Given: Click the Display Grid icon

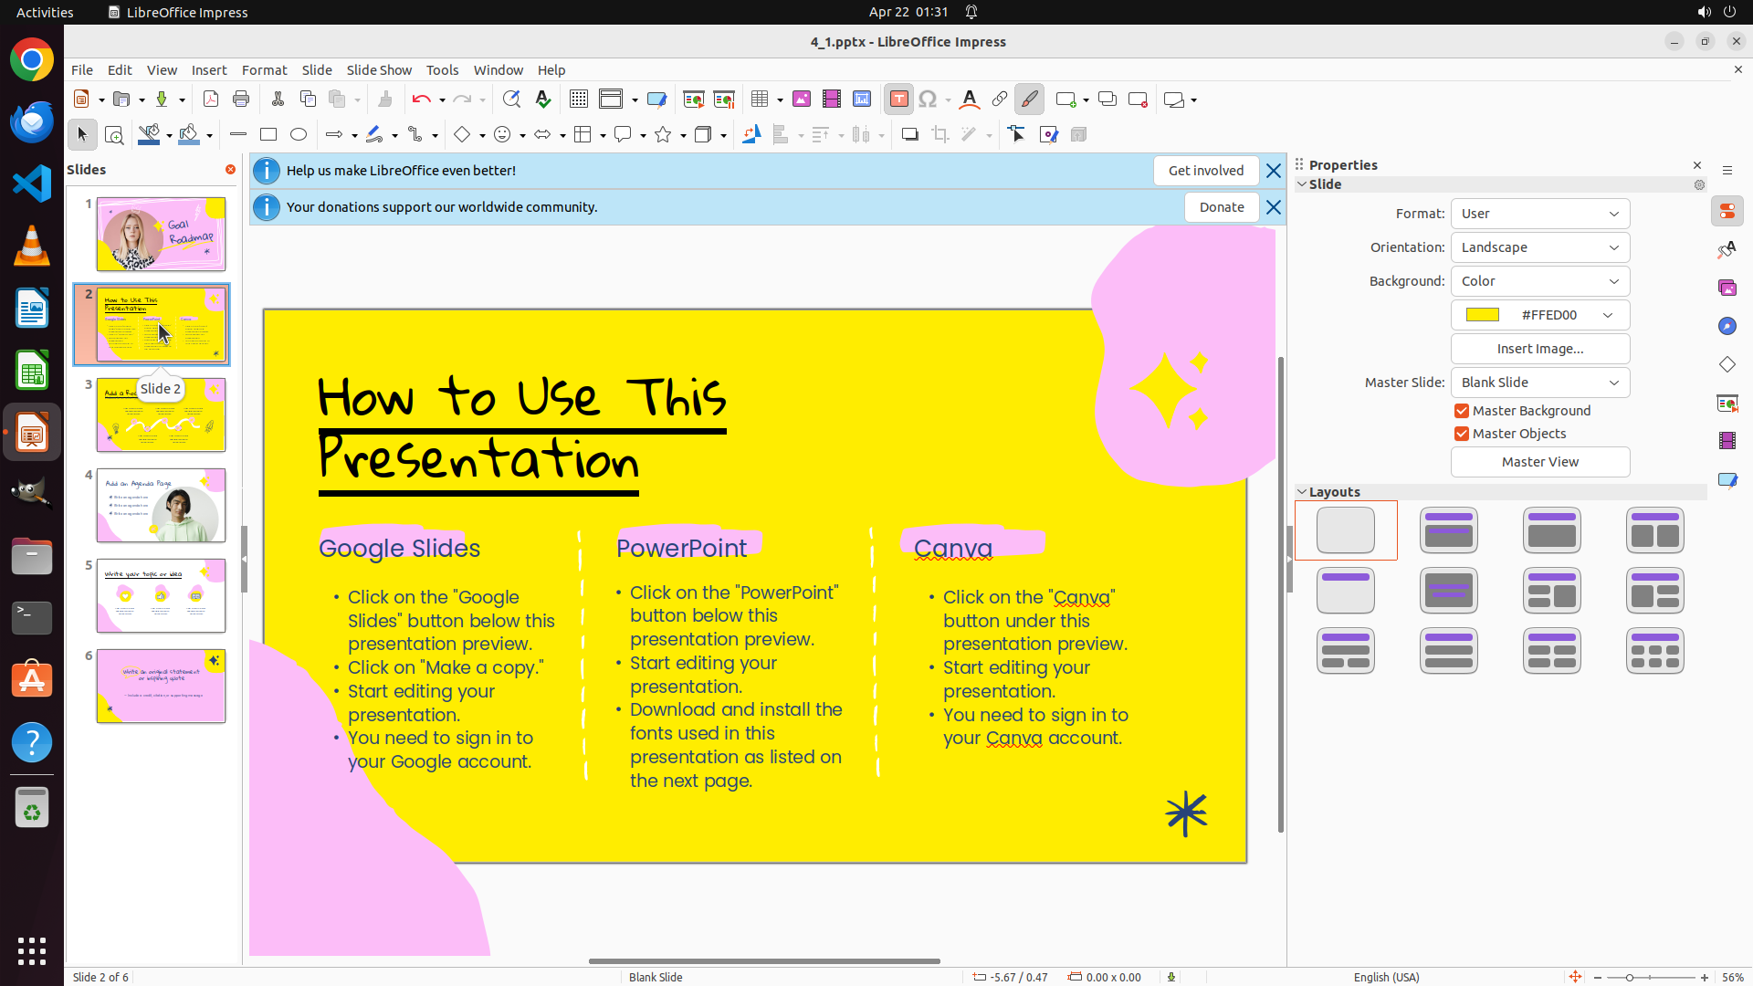Looking at the screenshot, I should pos(579,100).
